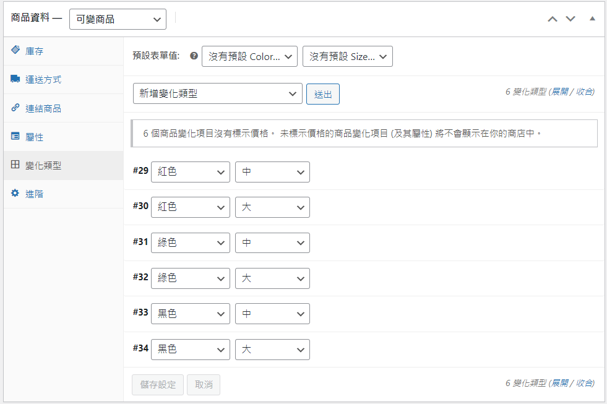Click the 進階 gear icon
This screenshot has width=607, height=404.
click(15, 194)
